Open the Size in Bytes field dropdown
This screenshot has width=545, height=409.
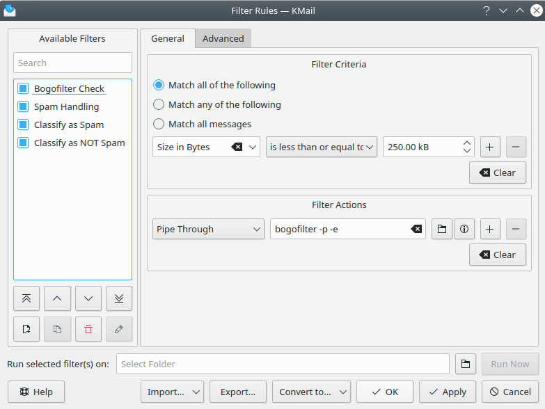(253, 147)
